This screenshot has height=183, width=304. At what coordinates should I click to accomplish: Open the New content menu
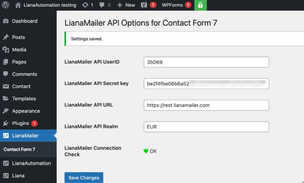tap(130, 5)
